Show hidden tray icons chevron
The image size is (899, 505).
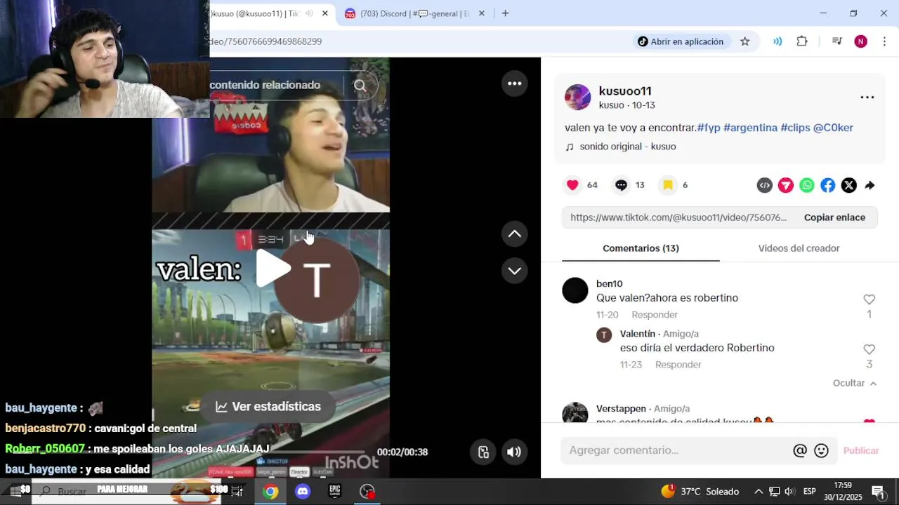759,492
